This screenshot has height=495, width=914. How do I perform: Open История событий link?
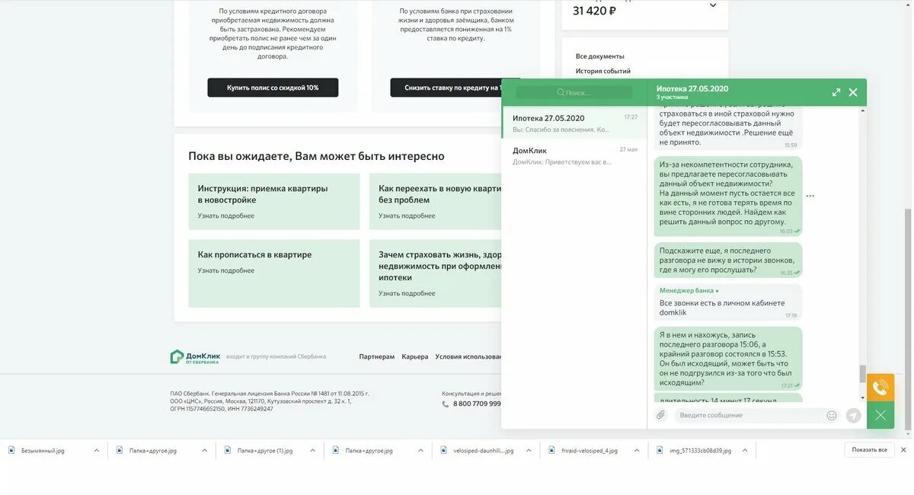[x=603, y=71]
